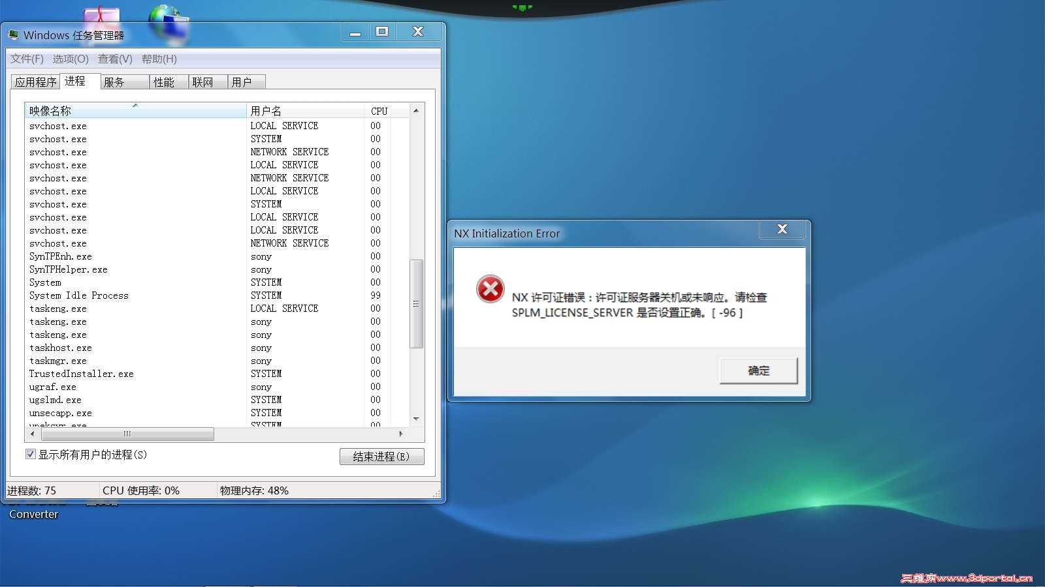
Task: Sort processes by 映像名称 column header
Action: click(136, 110)
